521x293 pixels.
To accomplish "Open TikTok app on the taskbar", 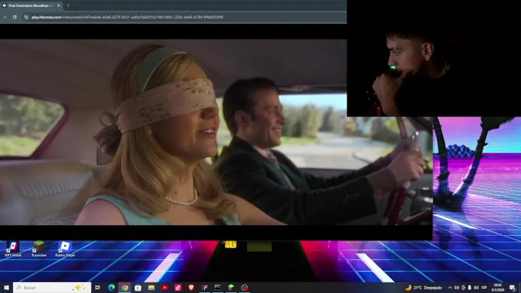I will click(x=178, y=287).
